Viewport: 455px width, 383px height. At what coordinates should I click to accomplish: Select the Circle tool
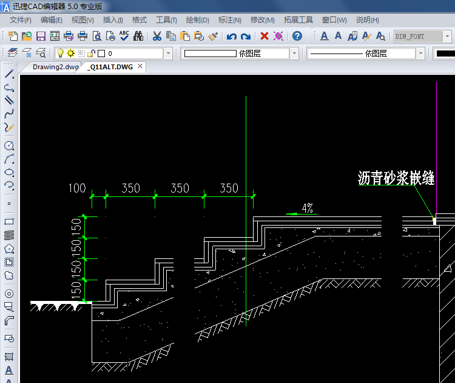[x=9, y=145]
